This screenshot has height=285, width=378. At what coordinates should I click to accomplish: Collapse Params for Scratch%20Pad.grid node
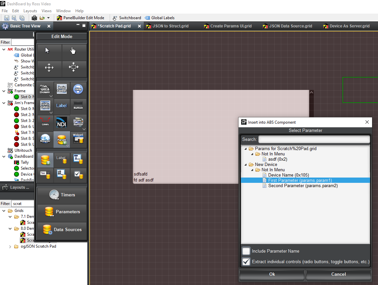point(246,148)
